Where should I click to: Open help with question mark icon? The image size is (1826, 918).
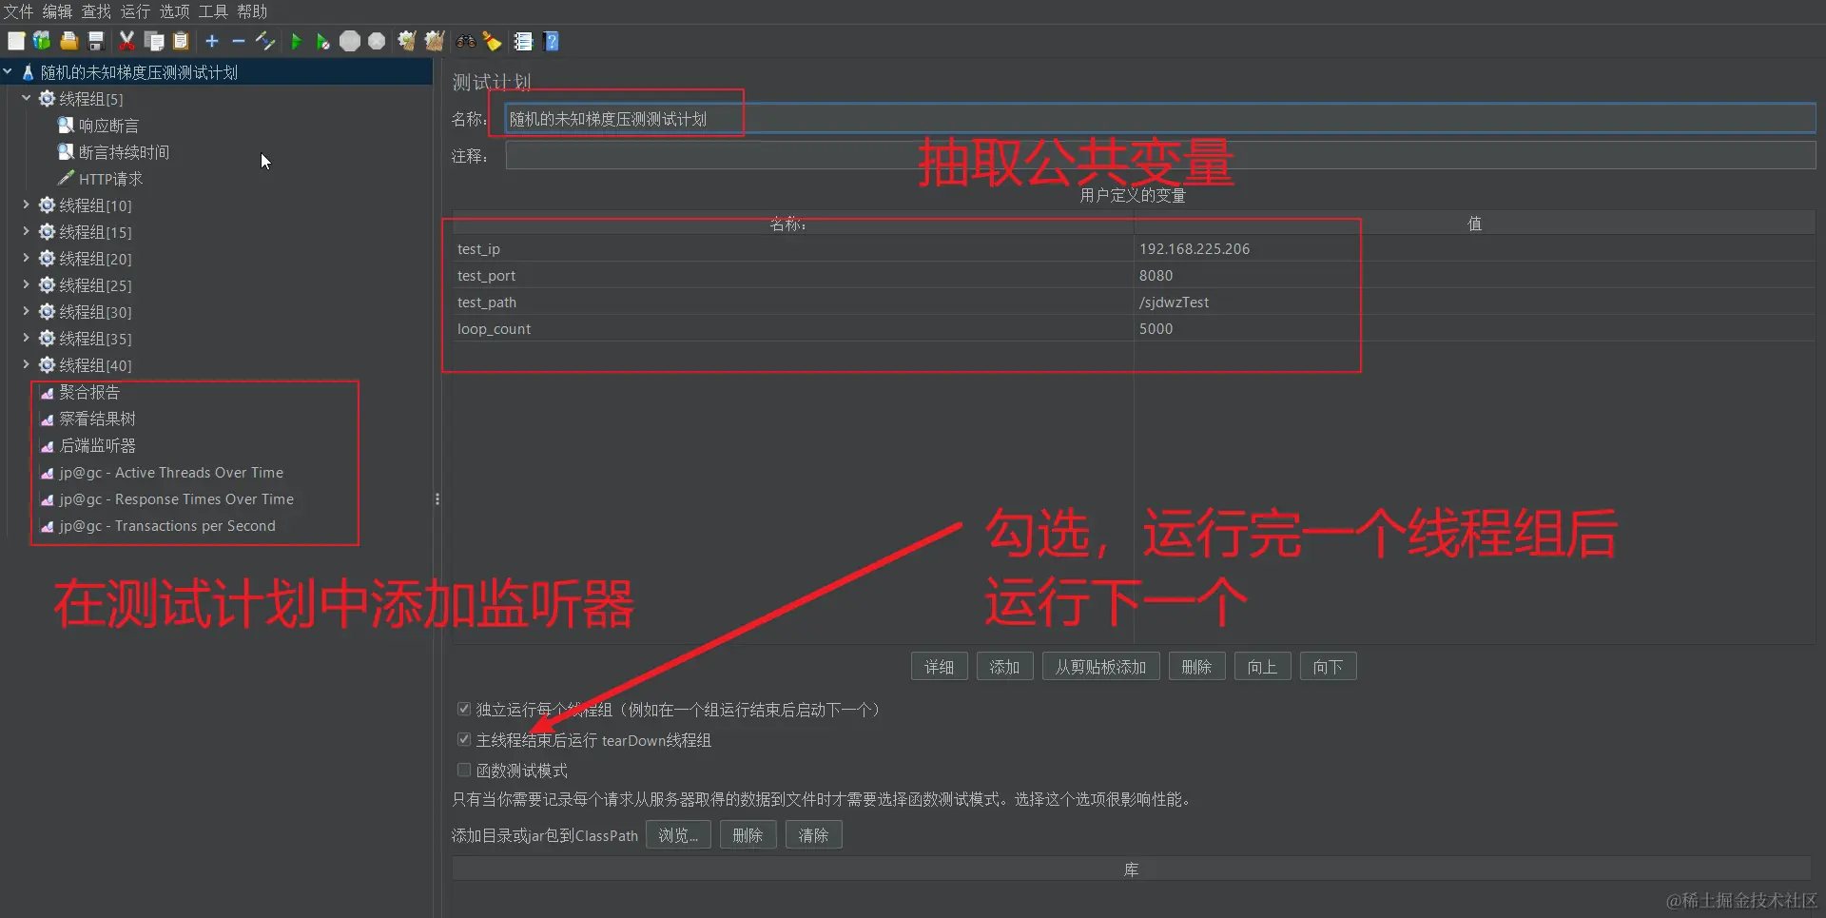point(552,41)
